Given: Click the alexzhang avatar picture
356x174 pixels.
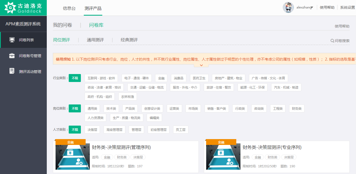Looking at the screenshot, I should [x=288, y=7].
